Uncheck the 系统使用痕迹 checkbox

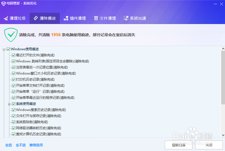click(x=14, y=104)
